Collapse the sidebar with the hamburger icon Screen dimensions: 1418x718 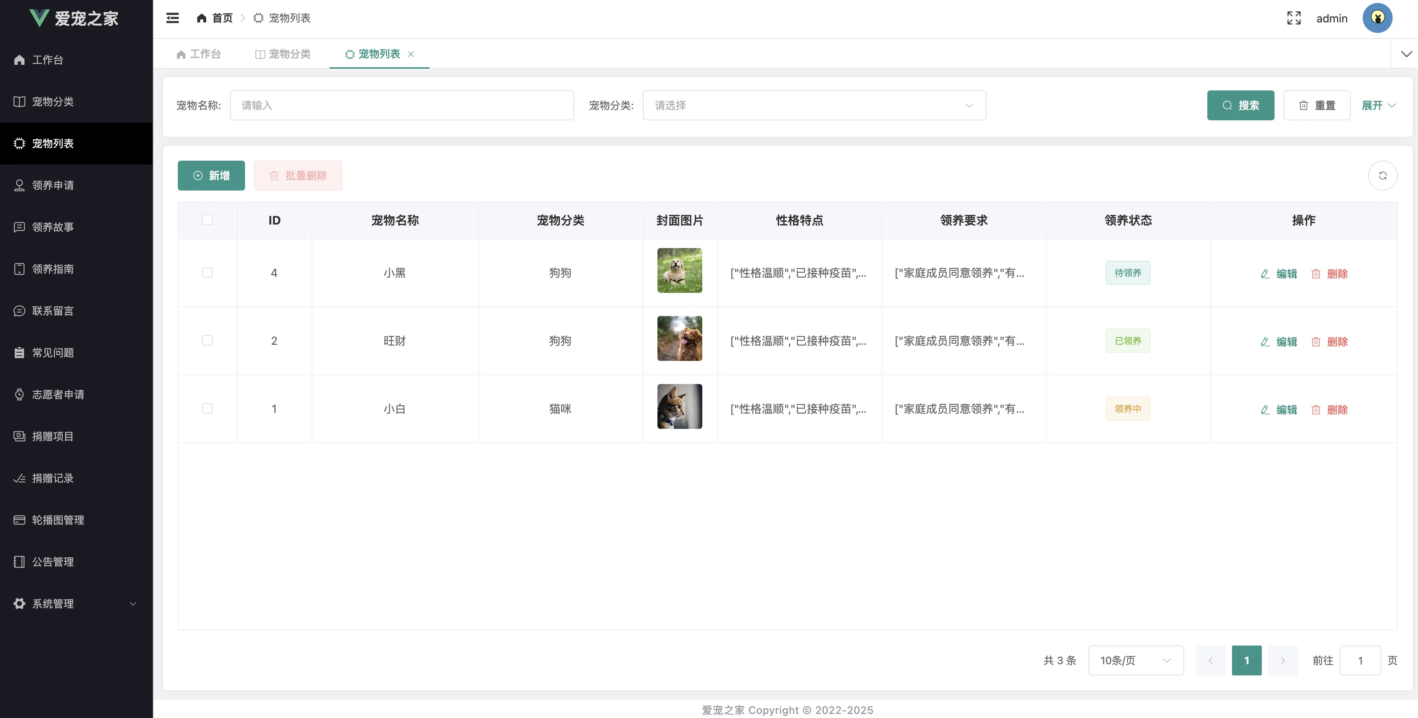click(x=172, y=18)
